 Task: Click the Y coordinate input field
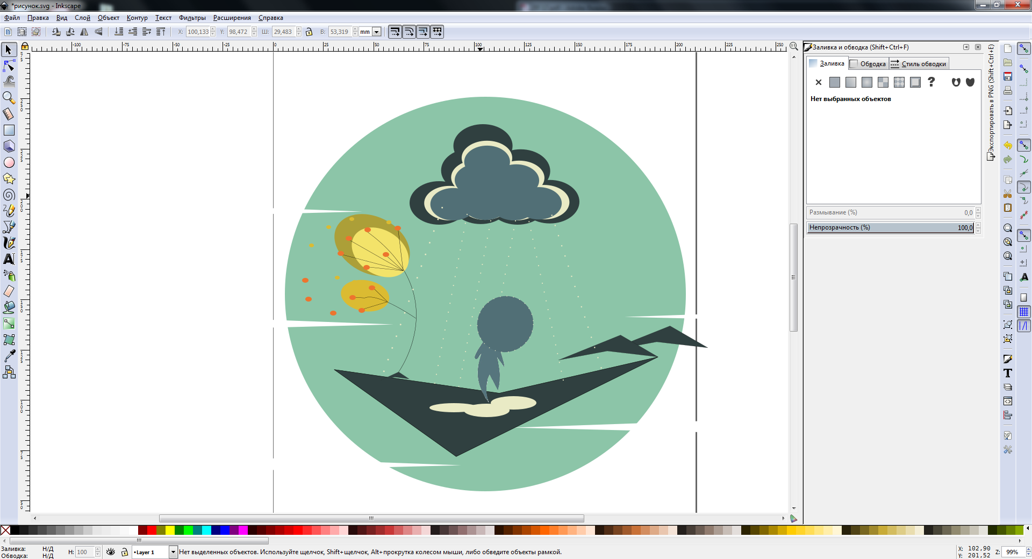coord(239,32)
